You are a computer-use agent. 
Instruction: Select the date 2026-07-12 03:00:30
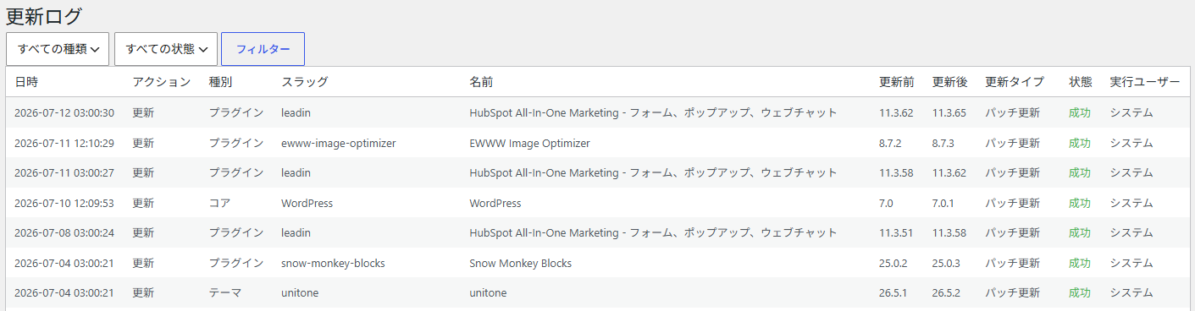tap(64, 112)
